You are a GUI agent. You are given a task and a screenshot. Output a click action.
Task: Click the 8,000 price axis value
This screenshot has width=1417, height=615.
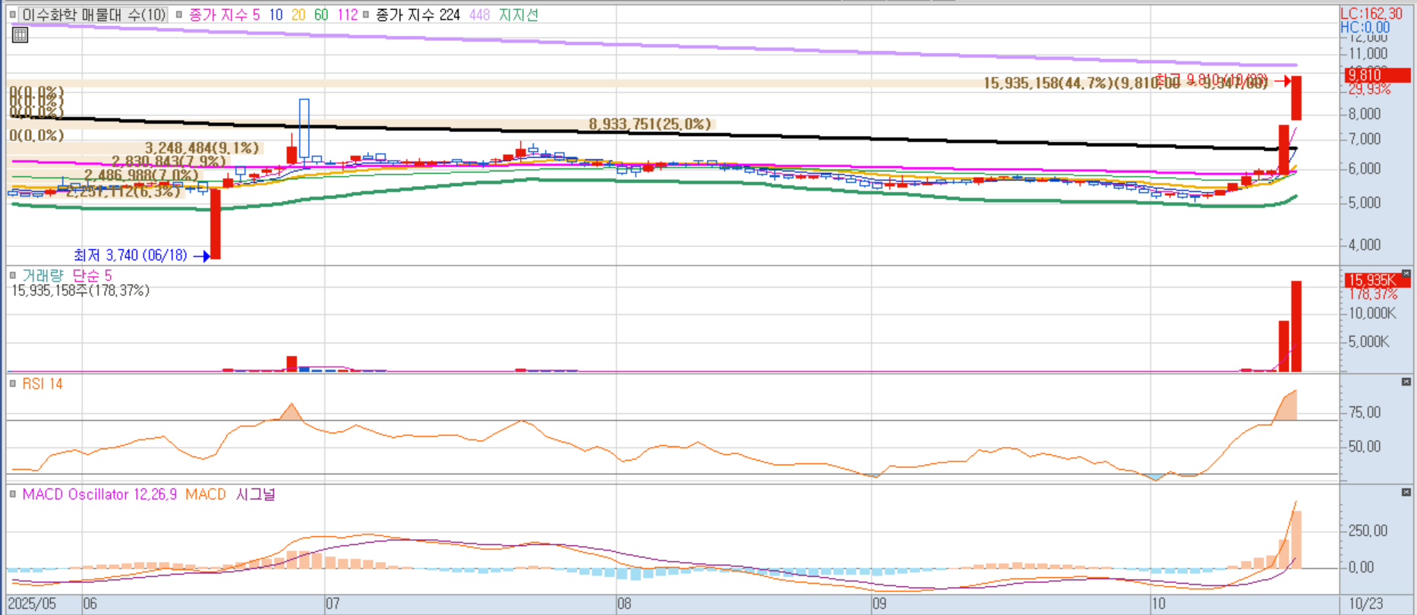click(1365, 114)
